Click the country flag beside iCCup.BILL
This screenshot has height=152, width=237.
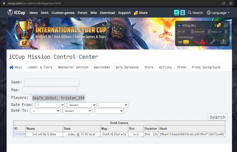point(179,25)
